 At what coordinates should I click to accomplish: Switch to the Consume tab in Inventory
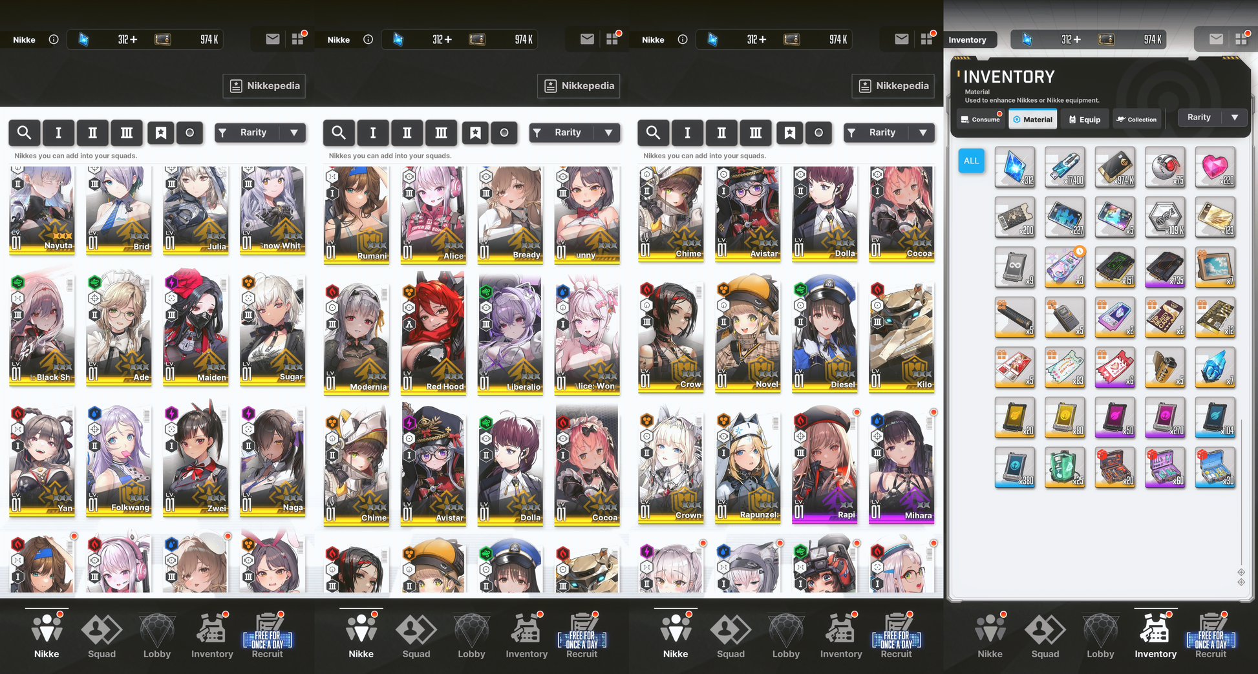(980, 119)
